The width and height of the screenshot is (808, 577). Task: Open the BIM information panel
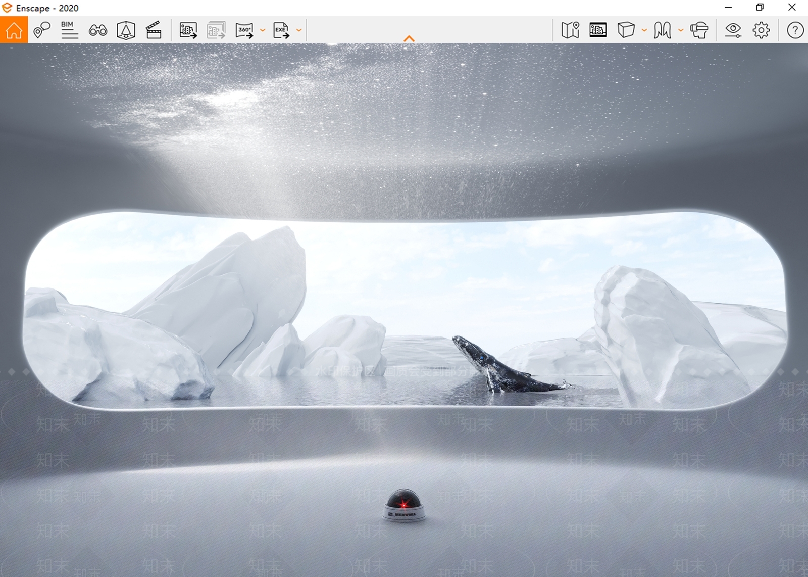click(x=69, y=30)
